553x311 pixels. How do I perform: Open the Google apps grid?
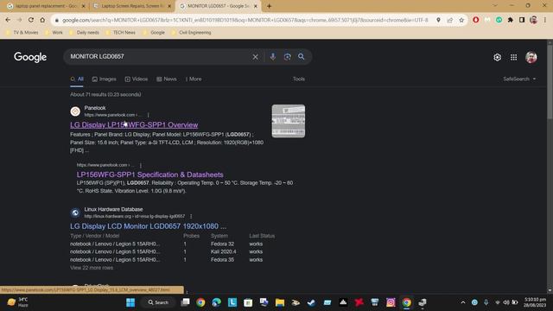[x=513, y=57]
